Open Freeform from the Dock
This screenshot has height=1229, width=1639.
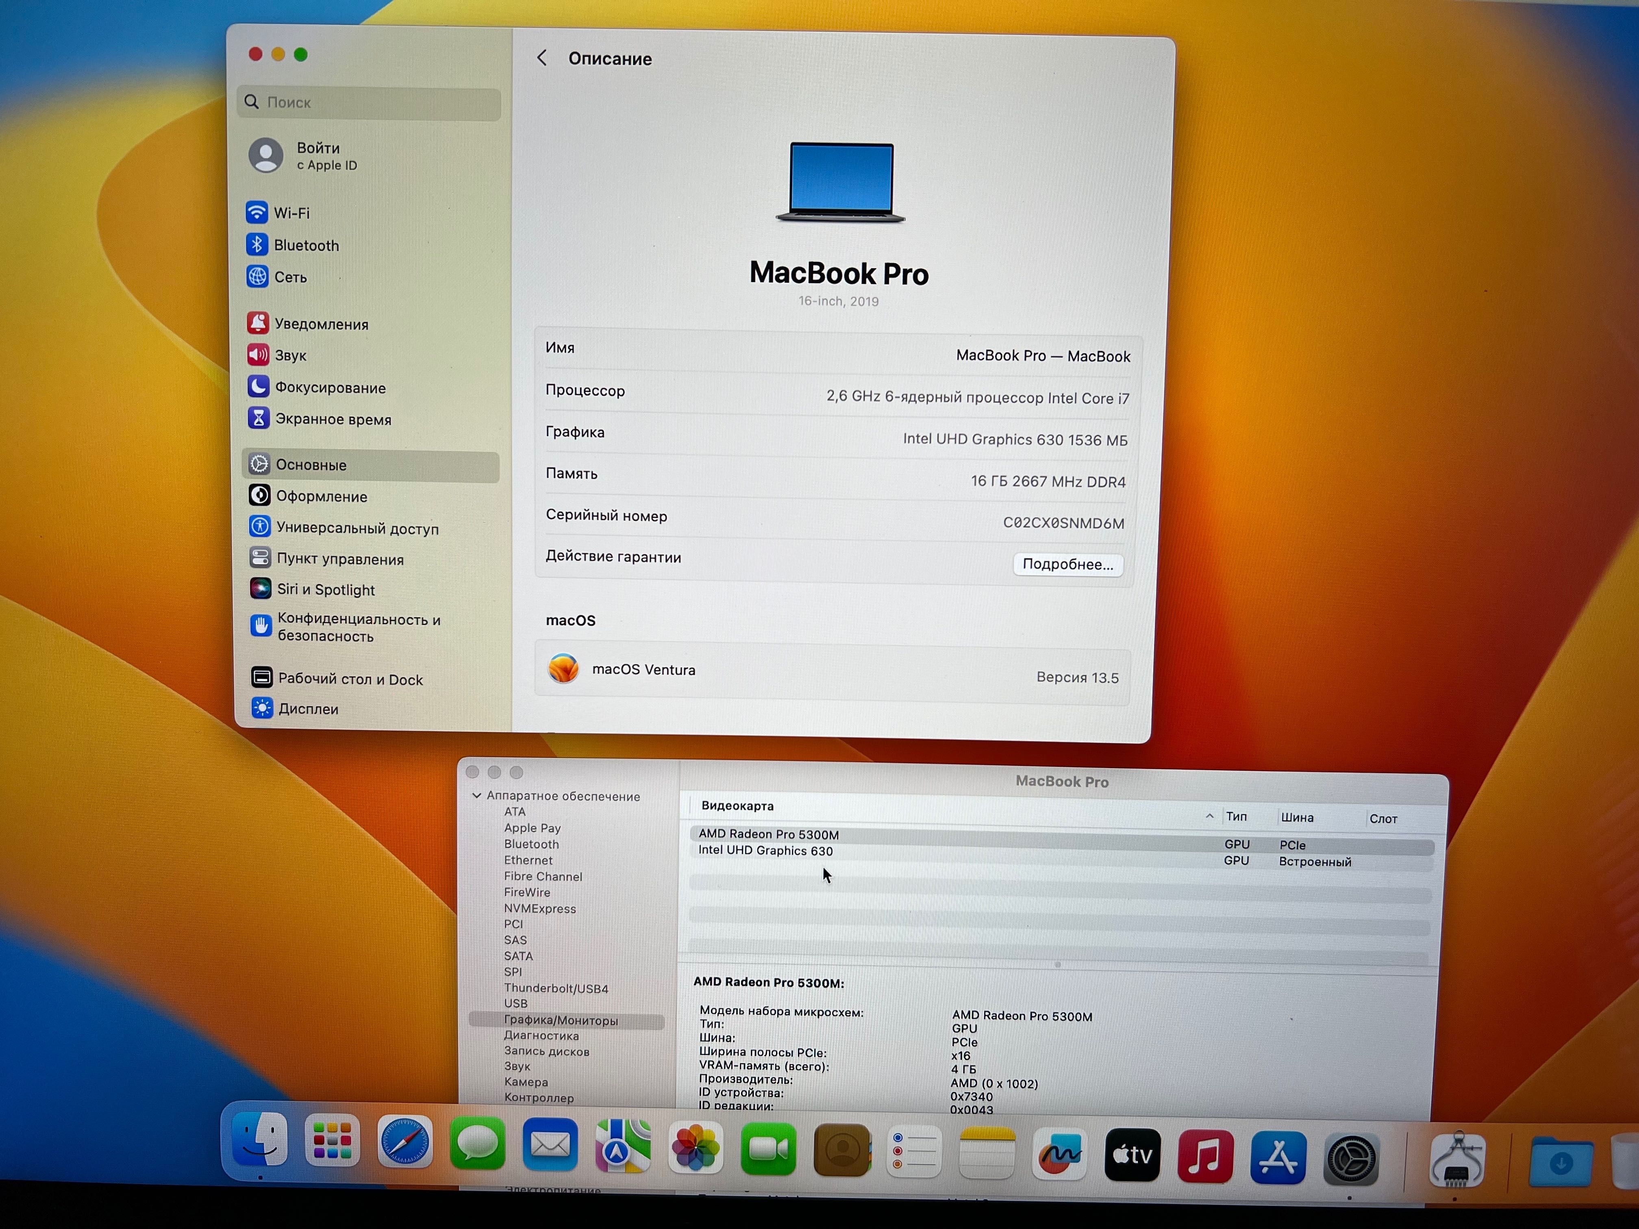(1059, 1154)
